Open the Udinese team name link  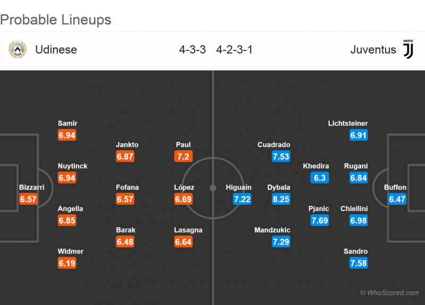point(56,50)
